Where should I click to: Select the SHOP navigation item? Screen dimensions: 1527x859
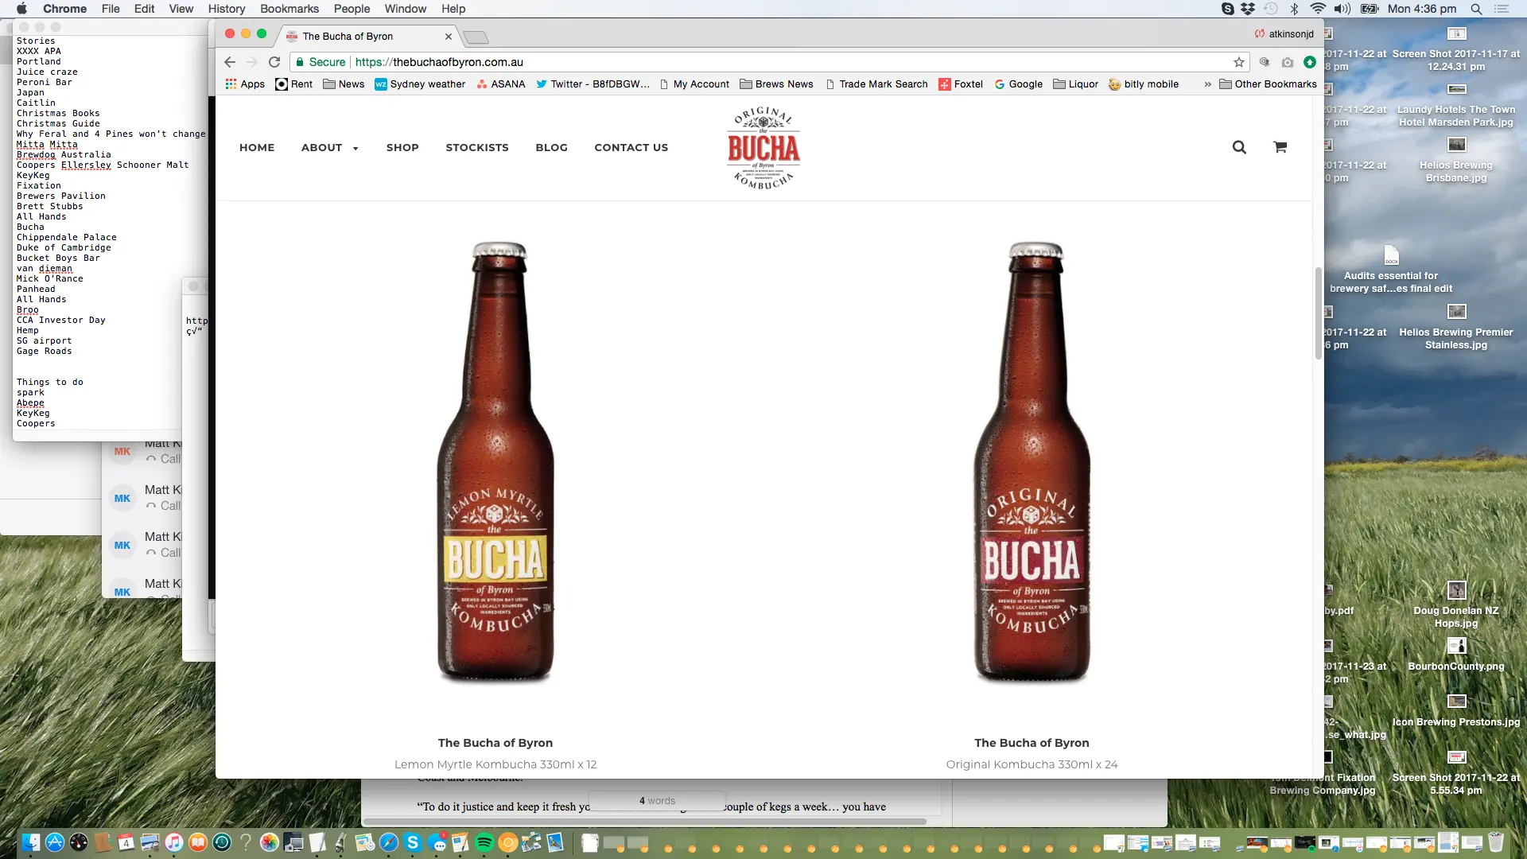tap(402, 148)
